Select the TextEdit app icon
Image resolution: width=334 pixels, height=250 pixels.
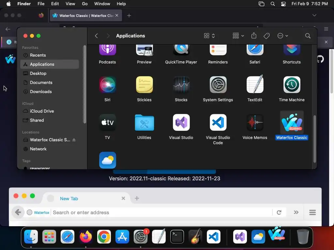tap(255, 84)
